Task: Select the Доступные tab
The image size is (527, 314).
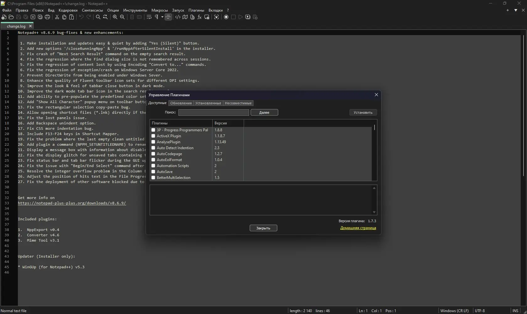Action: tap(157, 103)
